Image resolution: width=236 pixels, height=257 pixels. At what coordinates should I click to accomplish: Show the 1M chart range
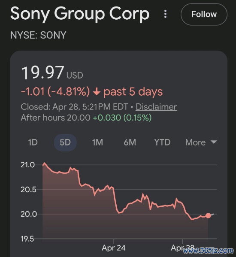click(97, 142)
